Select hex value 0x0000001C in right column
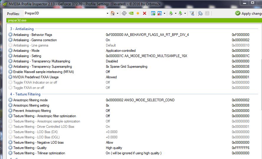The width and height of the screenshot is (262, 159). click(241, 56)
